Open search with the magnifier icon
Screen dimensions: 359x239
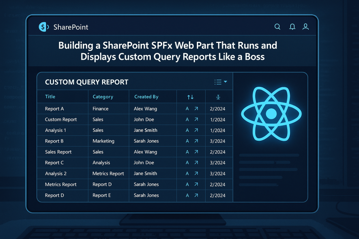pos(277,27)
